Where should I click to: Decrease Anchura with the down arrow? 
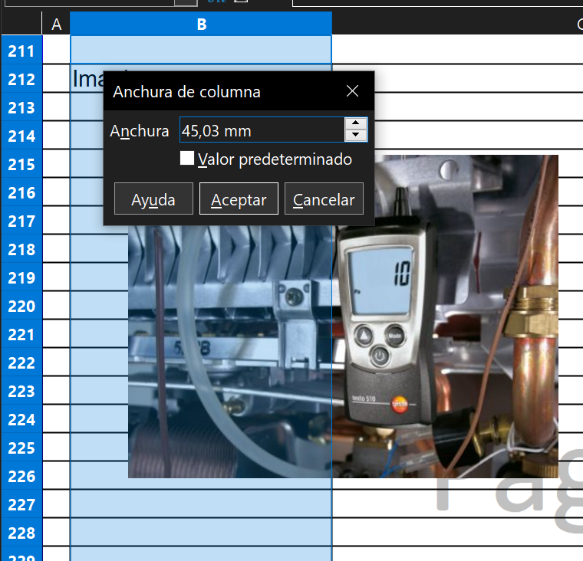[354, 136]
